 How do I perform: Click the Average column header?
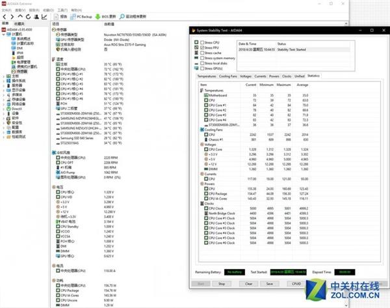[302, 85]
